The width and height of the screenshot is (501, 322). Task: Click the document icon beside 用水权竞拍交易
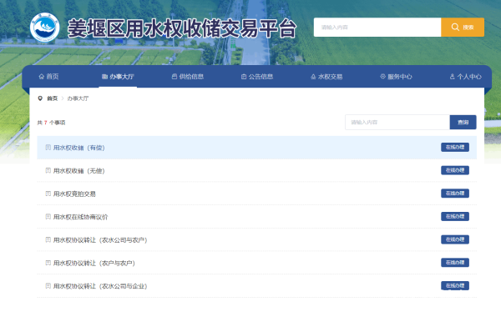(48, 194)
